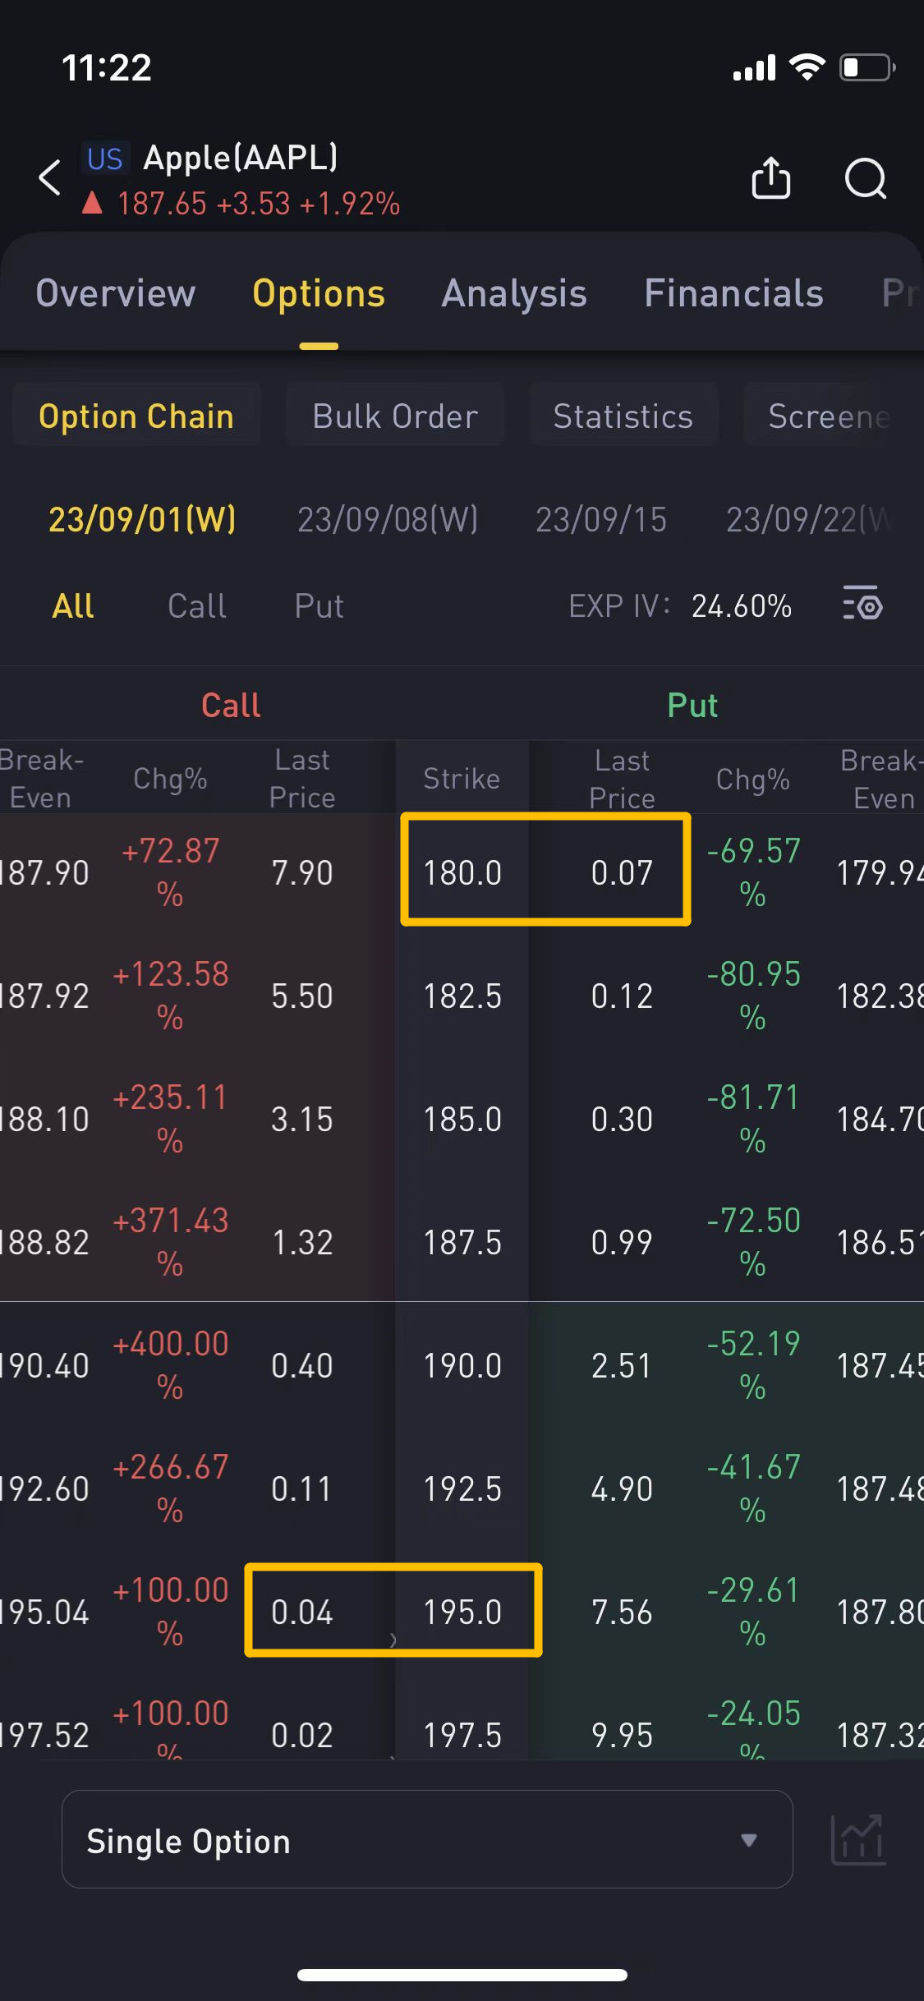Open the Analysis tab
Image resolution: width=924 pixels, height=2001 pixels.
pyautogui.click(x=514, y=293)
